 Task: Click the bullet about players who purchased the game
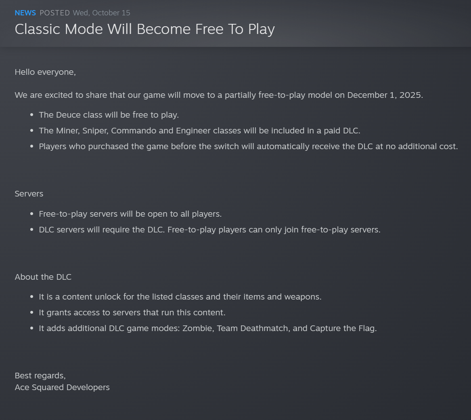[248, 146]
